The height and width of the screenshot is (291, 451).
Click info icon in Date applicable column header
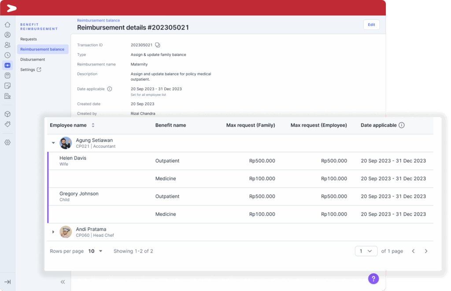(x=402, y=125)
